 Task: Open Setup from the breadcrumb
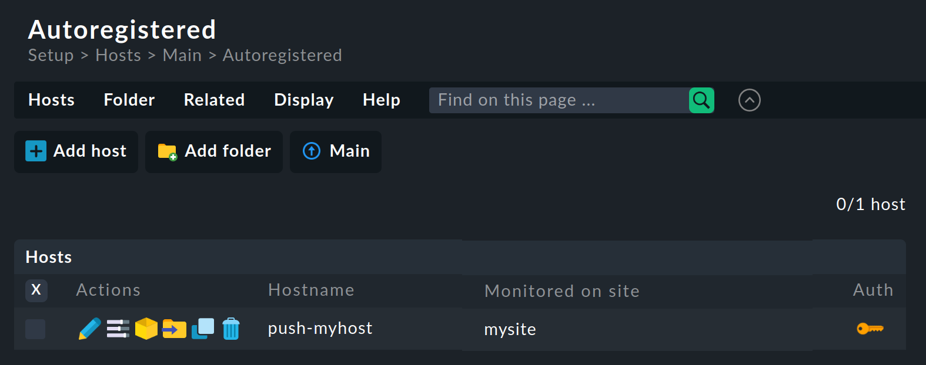point(51,55)
